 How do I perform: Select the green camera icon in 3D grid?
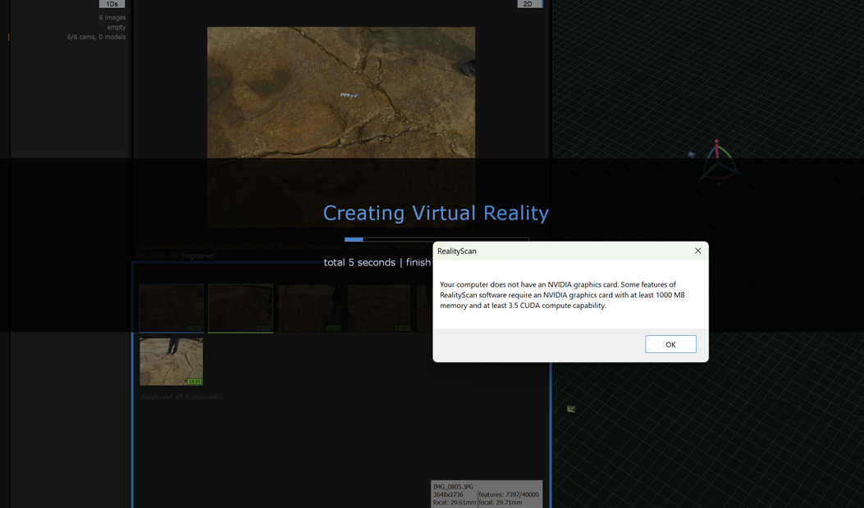(571, 409)
